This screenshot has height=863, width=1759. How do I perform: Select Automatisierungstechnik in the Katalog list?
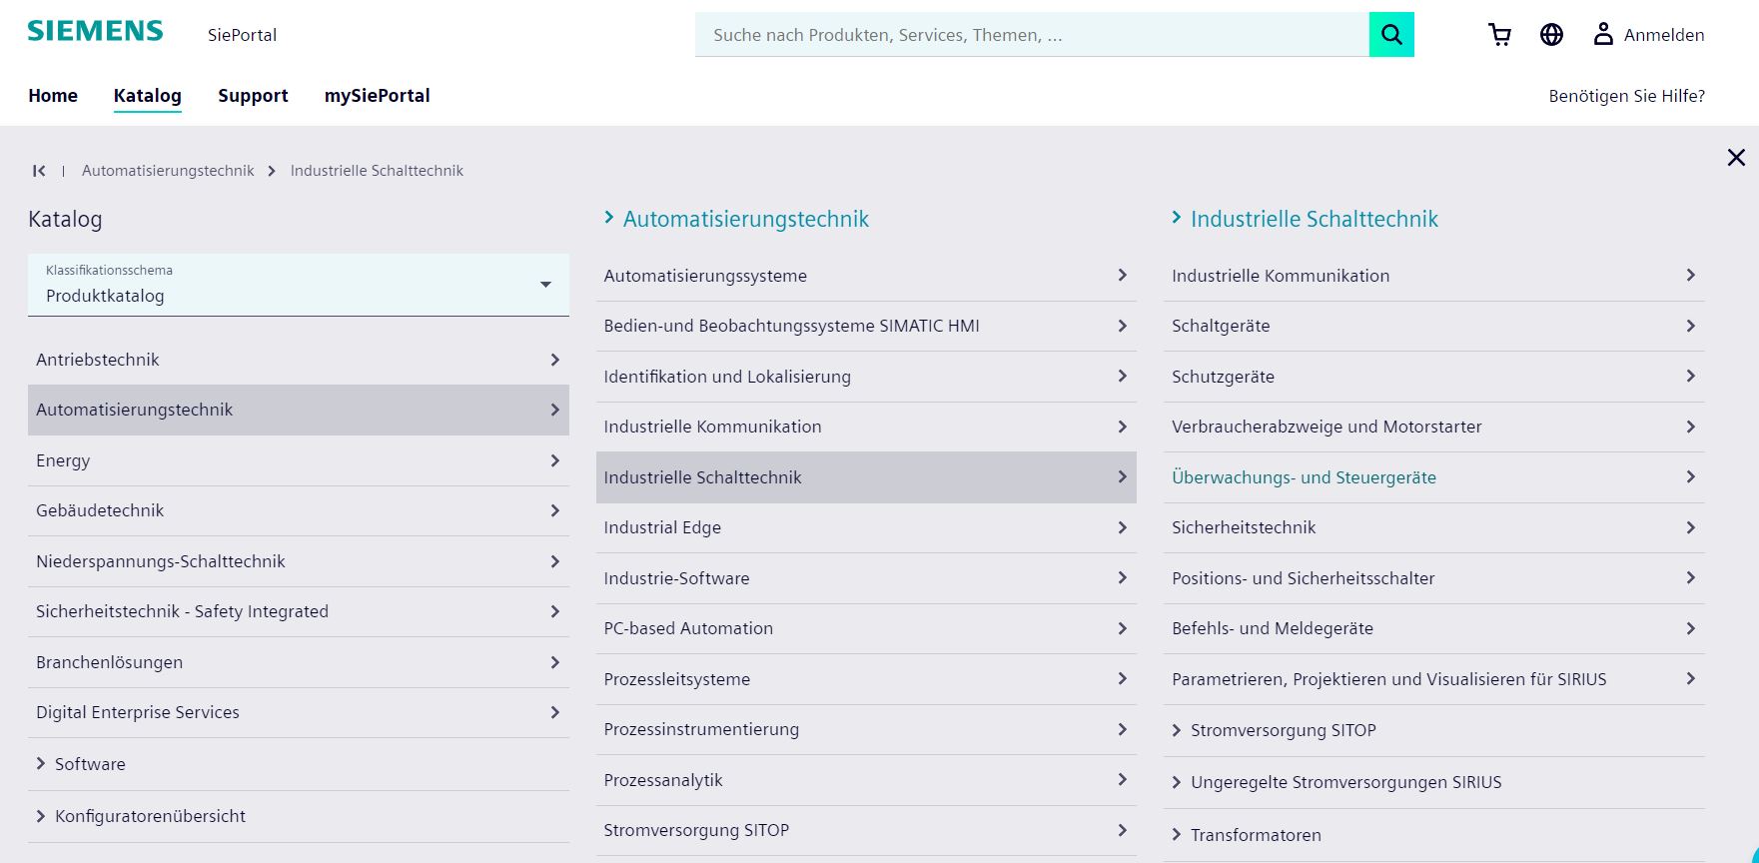click(x=299, y=410)
